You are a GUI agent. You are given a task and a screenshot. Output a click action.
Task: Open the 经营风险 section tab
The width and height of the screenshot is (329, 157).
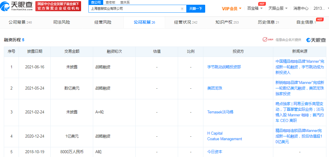pyautogui.click(x=103, y=22)
